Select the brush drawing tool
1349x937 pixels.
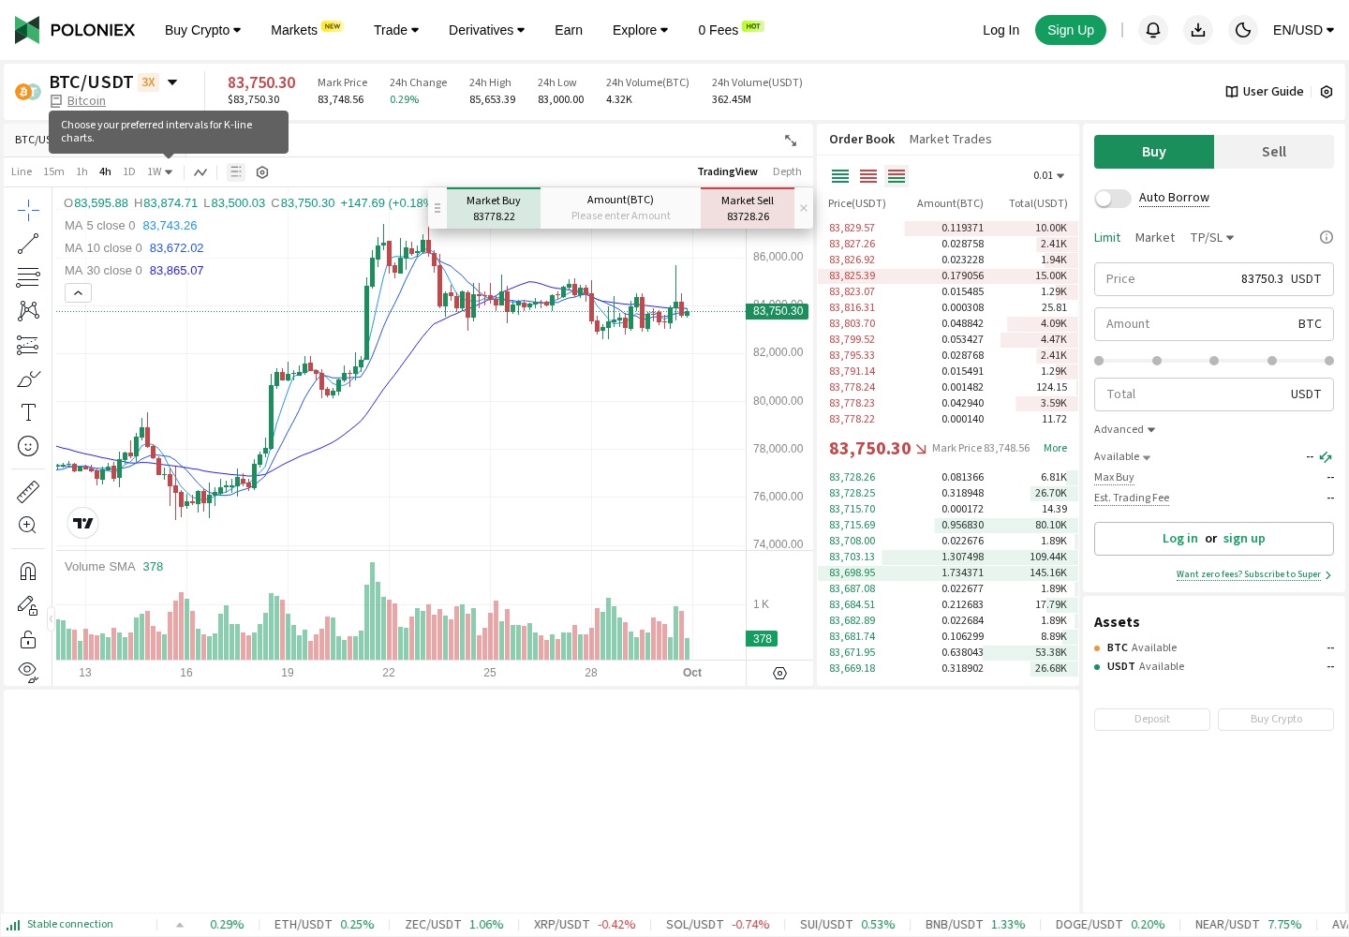click(x=28, y=379)
